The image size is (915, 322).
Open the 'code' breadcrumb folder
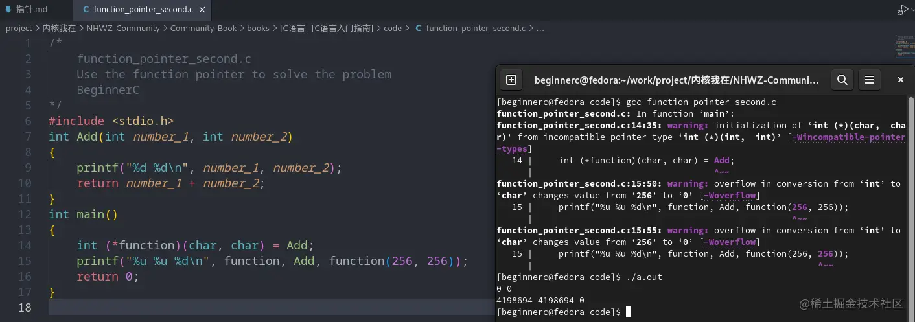click(393, 29)
